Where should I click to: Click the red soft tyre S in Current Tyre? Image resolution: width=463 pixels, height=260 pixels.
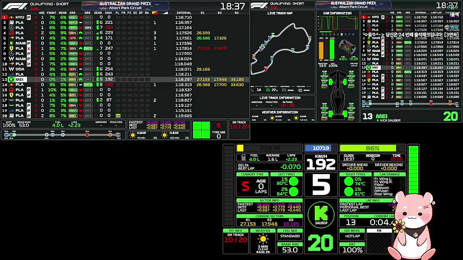coord(245,186)
